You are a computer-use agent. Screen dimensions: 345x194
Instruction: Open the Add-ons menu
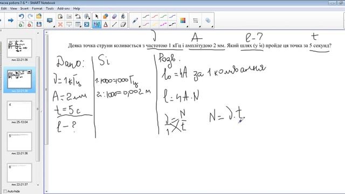(64, 9)
